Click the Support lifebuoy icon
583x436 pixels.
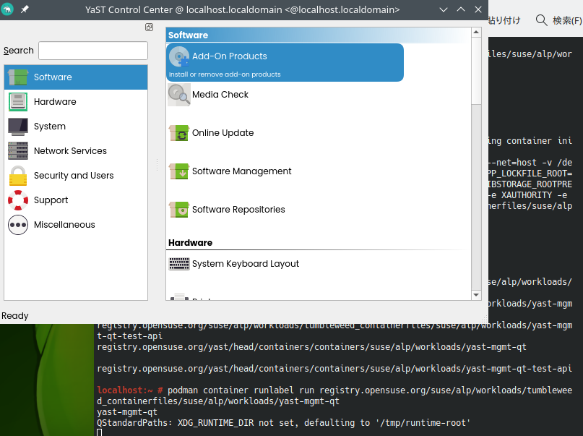coord(18,200)
